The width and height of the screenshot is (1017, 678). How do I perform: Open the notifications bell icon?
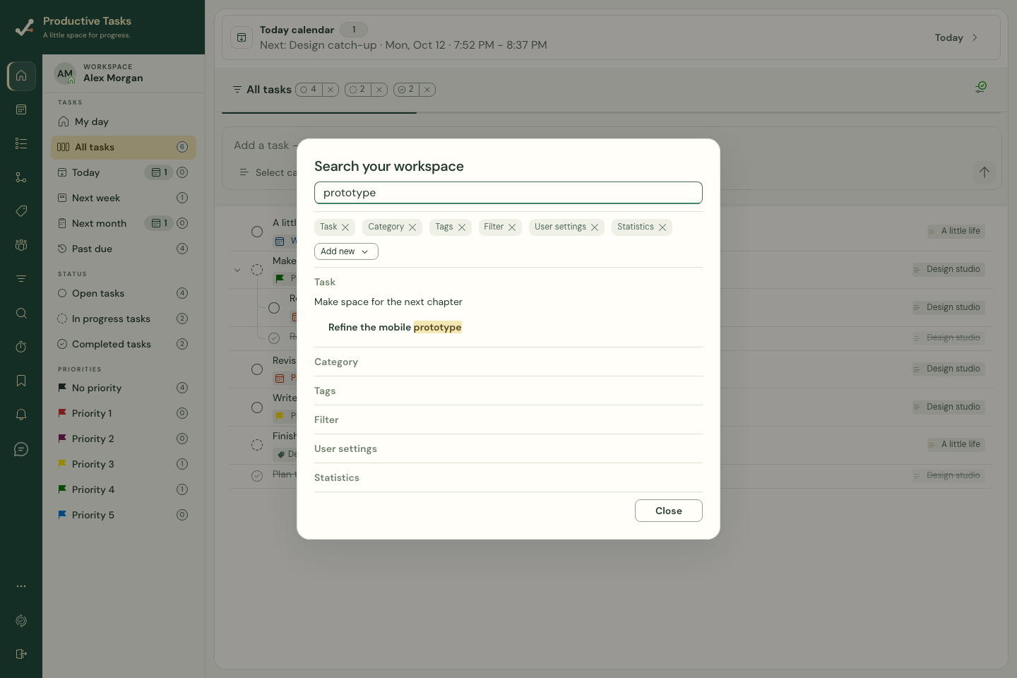[21, 415]
